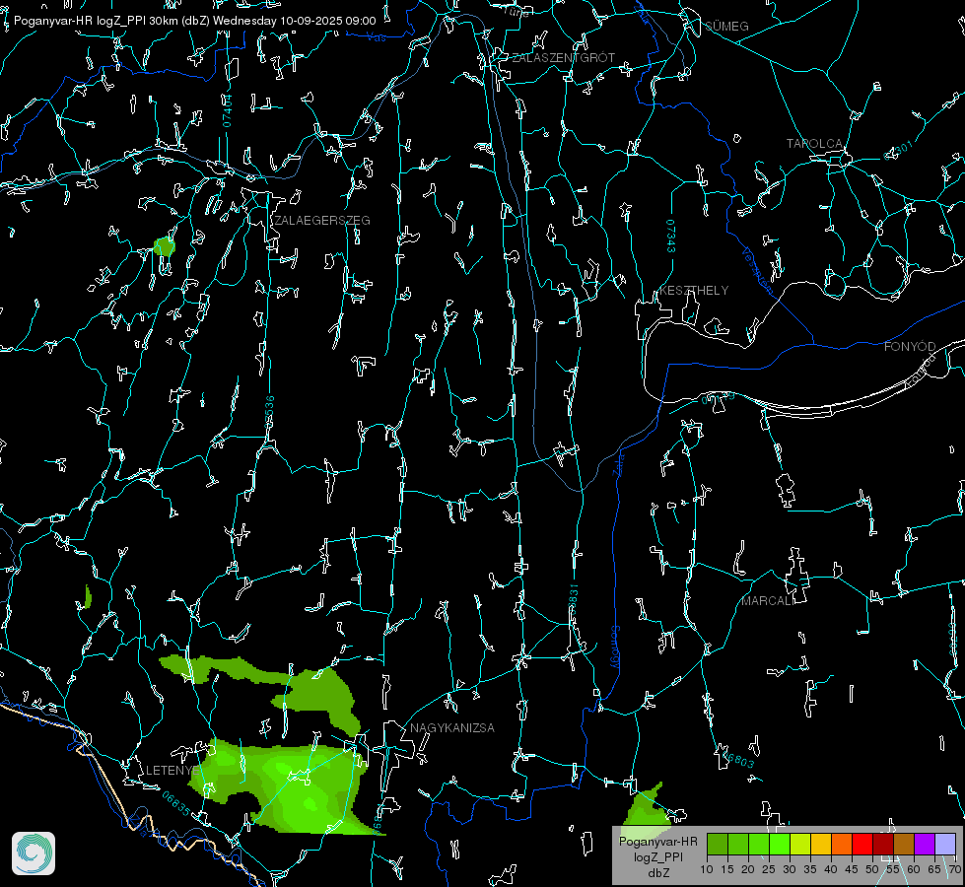
Task: Click the FONYÓD town label
Action: 910,347
